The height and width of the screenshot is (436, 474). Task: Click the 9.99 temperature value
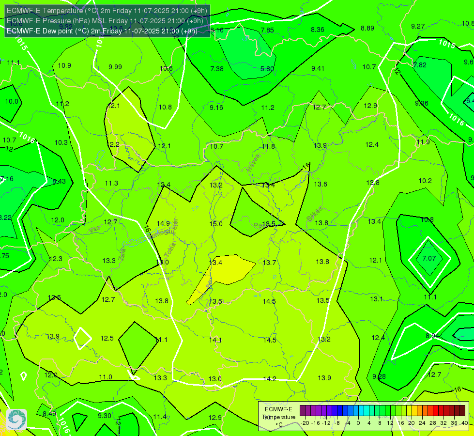tap(115, 67)
